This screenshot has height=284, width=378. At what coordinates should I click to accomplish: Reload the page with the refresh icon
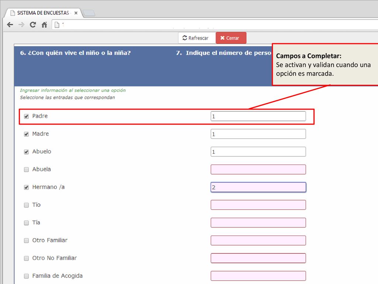tap(33, 25)
